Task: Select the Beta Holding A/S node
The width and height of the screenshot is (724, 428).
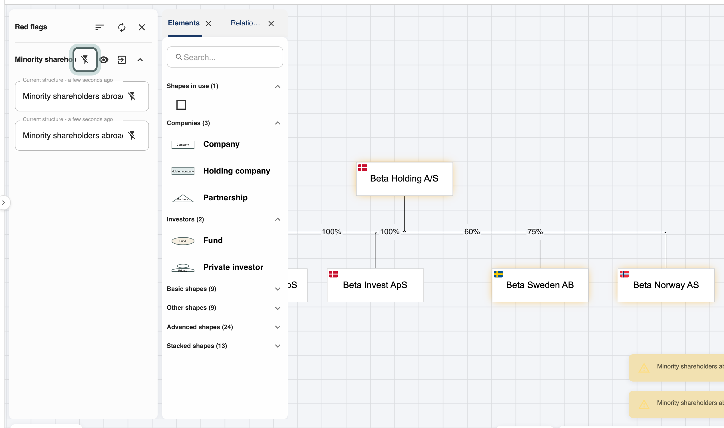Action: [404, 179]
